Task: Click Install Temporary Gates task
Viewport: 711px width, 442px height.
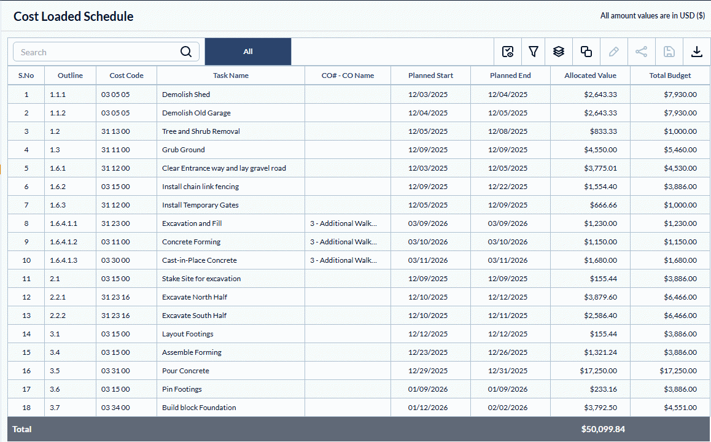Action: coord(200,205)
